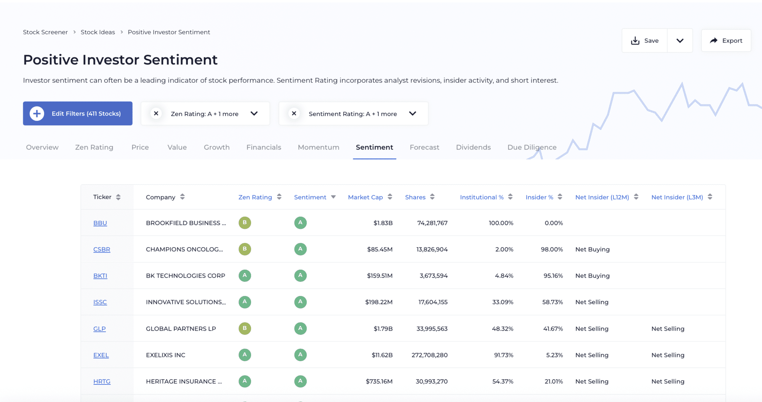The width and height of the screenshot is (762, 402).
Task: Expand the Sentiment Rating filter dropdown
Action: tap(413, 114)
